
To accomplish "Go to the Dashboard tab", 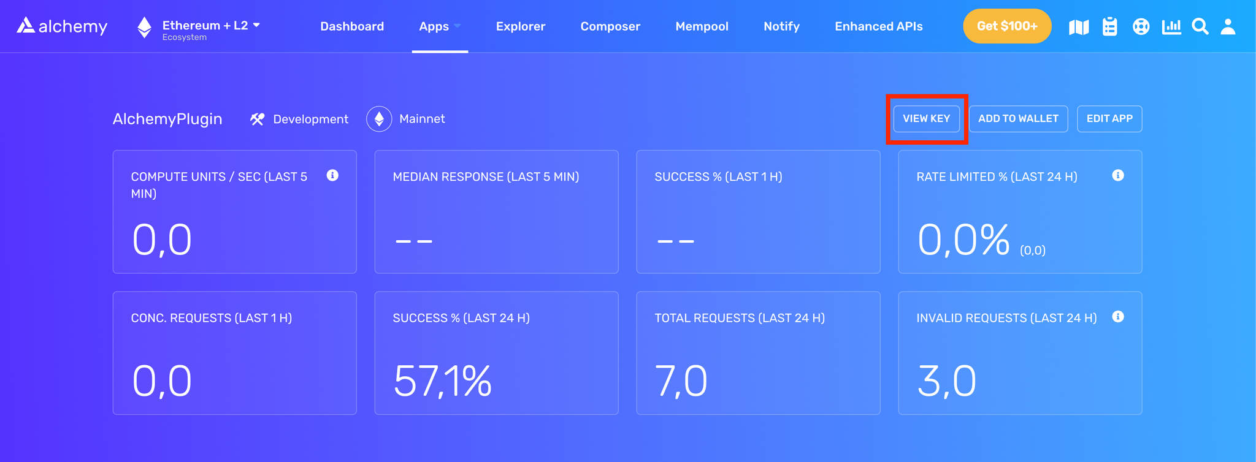I will pyautogui.click(x=352, y=26).
